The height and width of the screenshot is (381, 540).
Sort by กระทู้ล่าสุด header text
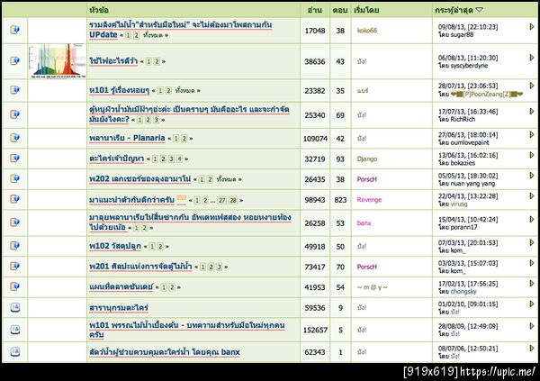coord(454,10)
